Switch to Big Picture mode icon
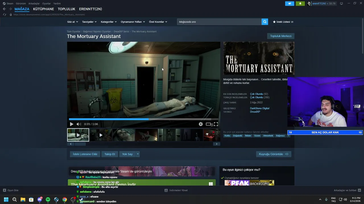This screenshot has width=364, height=204. click(341, 3)
